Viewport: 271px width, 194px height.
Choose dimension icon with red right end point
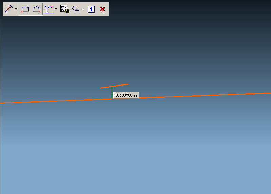[37, 9]
